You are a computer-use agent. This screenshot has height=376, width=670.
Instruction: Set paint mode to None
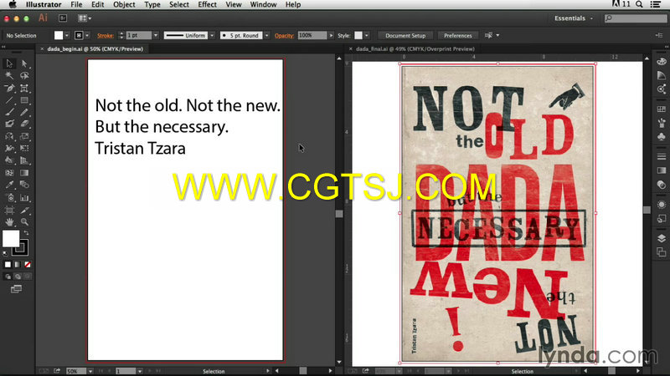(28, 265)
